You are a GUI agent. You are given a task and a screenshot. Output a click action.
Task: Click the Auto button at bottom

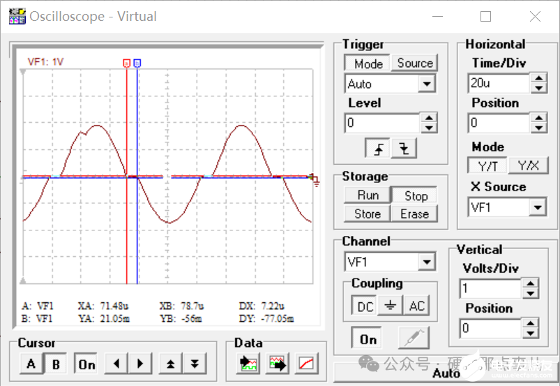tap(446, 373)
